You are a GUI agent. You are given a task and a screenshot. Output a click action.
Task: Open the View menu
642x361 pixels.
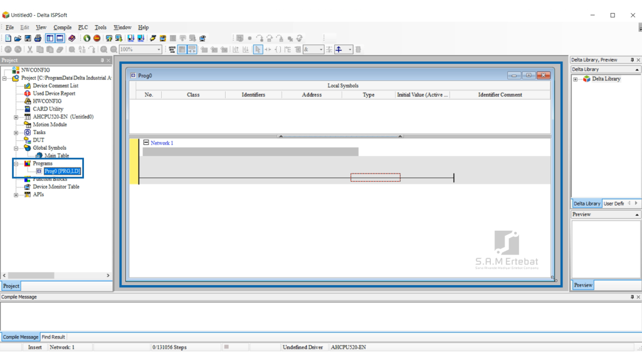41,28
